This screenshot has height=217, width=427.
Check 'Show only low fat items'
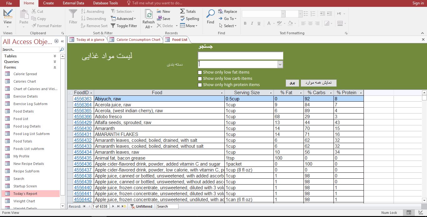(200, 72)
